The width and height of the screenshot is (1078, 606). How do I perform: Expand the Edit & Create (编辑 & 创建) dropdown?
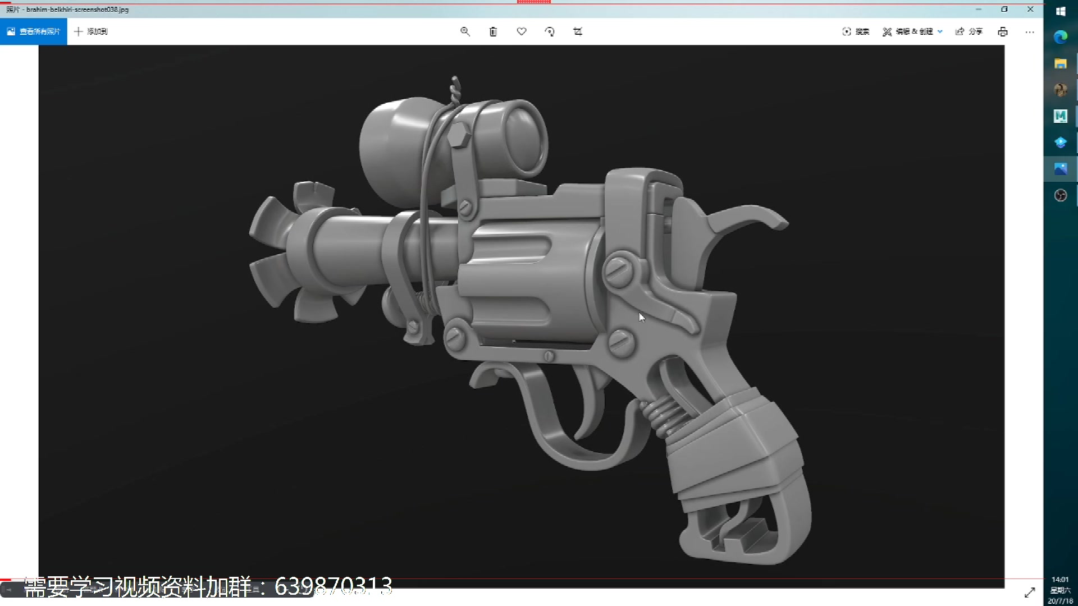[912, 31]
